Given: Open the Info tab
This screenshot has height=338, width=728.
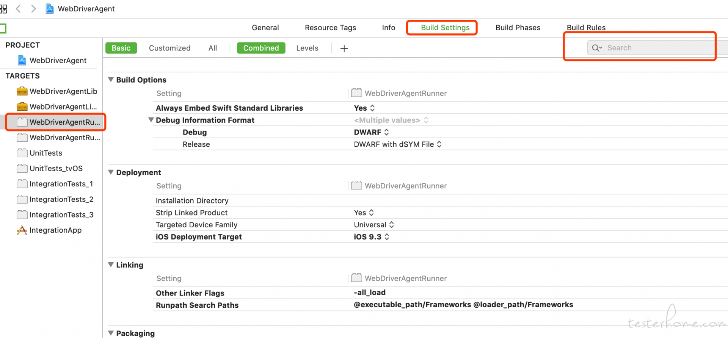Looking at the screenshot, I should tap(388, 28).
